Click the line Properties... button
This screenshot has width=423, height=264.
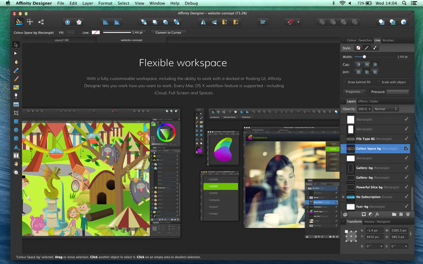coord(354,92)
